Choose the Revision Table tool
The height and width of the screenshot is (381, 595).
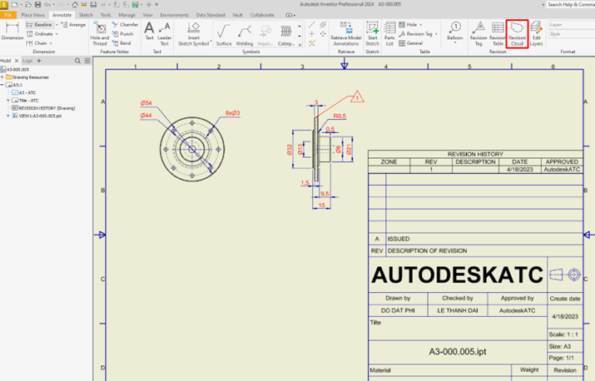point(498,34)
